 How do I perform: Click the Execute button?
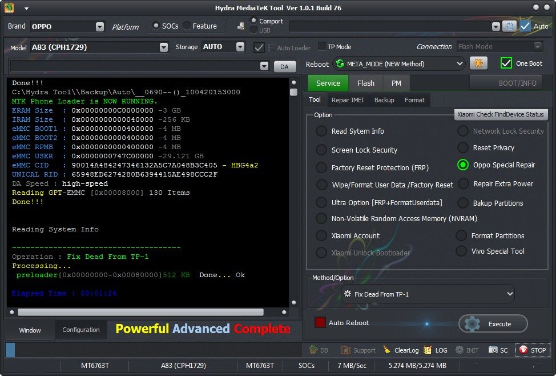click(493, 324)
